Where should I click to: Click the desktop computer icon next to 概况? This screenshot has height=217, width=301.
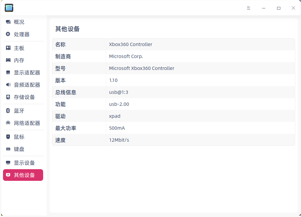(8, 22)
